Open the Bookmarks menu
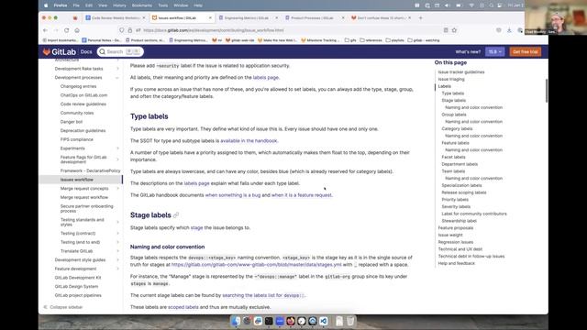 142,5
